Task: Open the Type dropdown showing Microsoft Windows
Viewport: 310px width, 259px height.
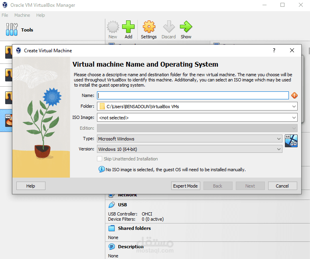Action: (x=190, y=138)
